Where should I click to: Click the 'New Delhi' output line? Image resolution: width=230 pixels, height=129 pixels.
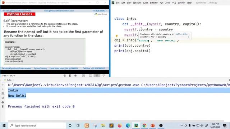[17, 96]
